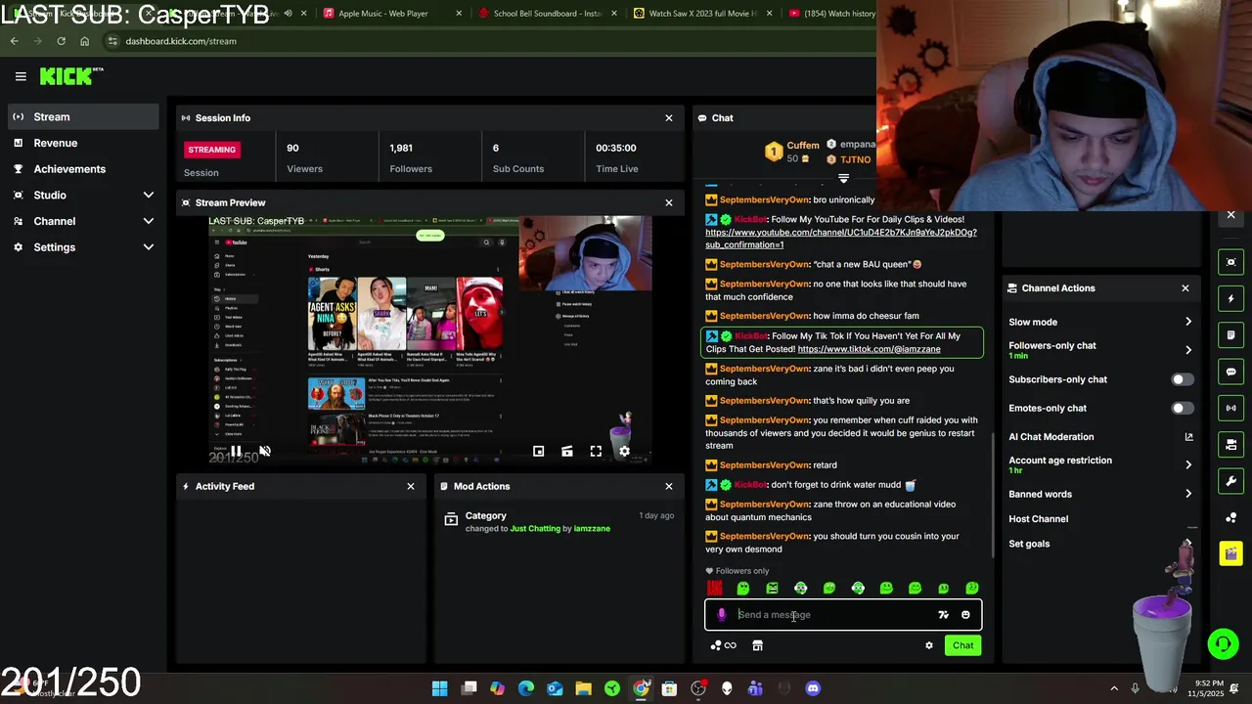Image resolution: width=1252 pixels, height=704 pixels.
Task: Toggle Subscribers-only chat switch
Action: coord(1182,379)
